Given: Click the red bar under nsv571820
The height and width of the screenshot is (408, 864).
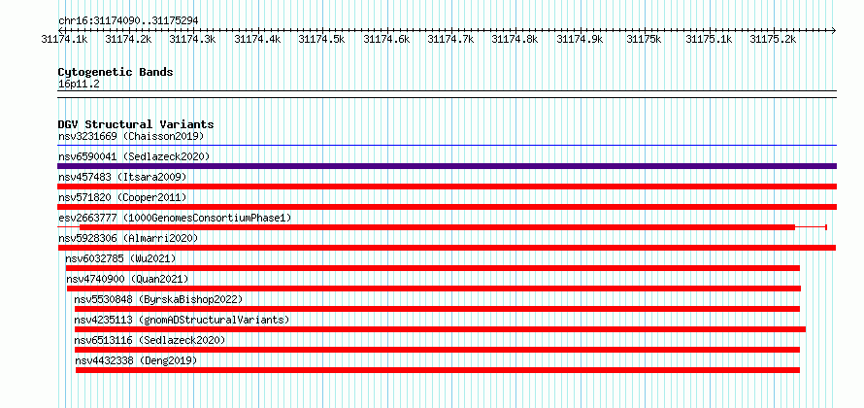Looking at the screenshot, I should (447, 207).
